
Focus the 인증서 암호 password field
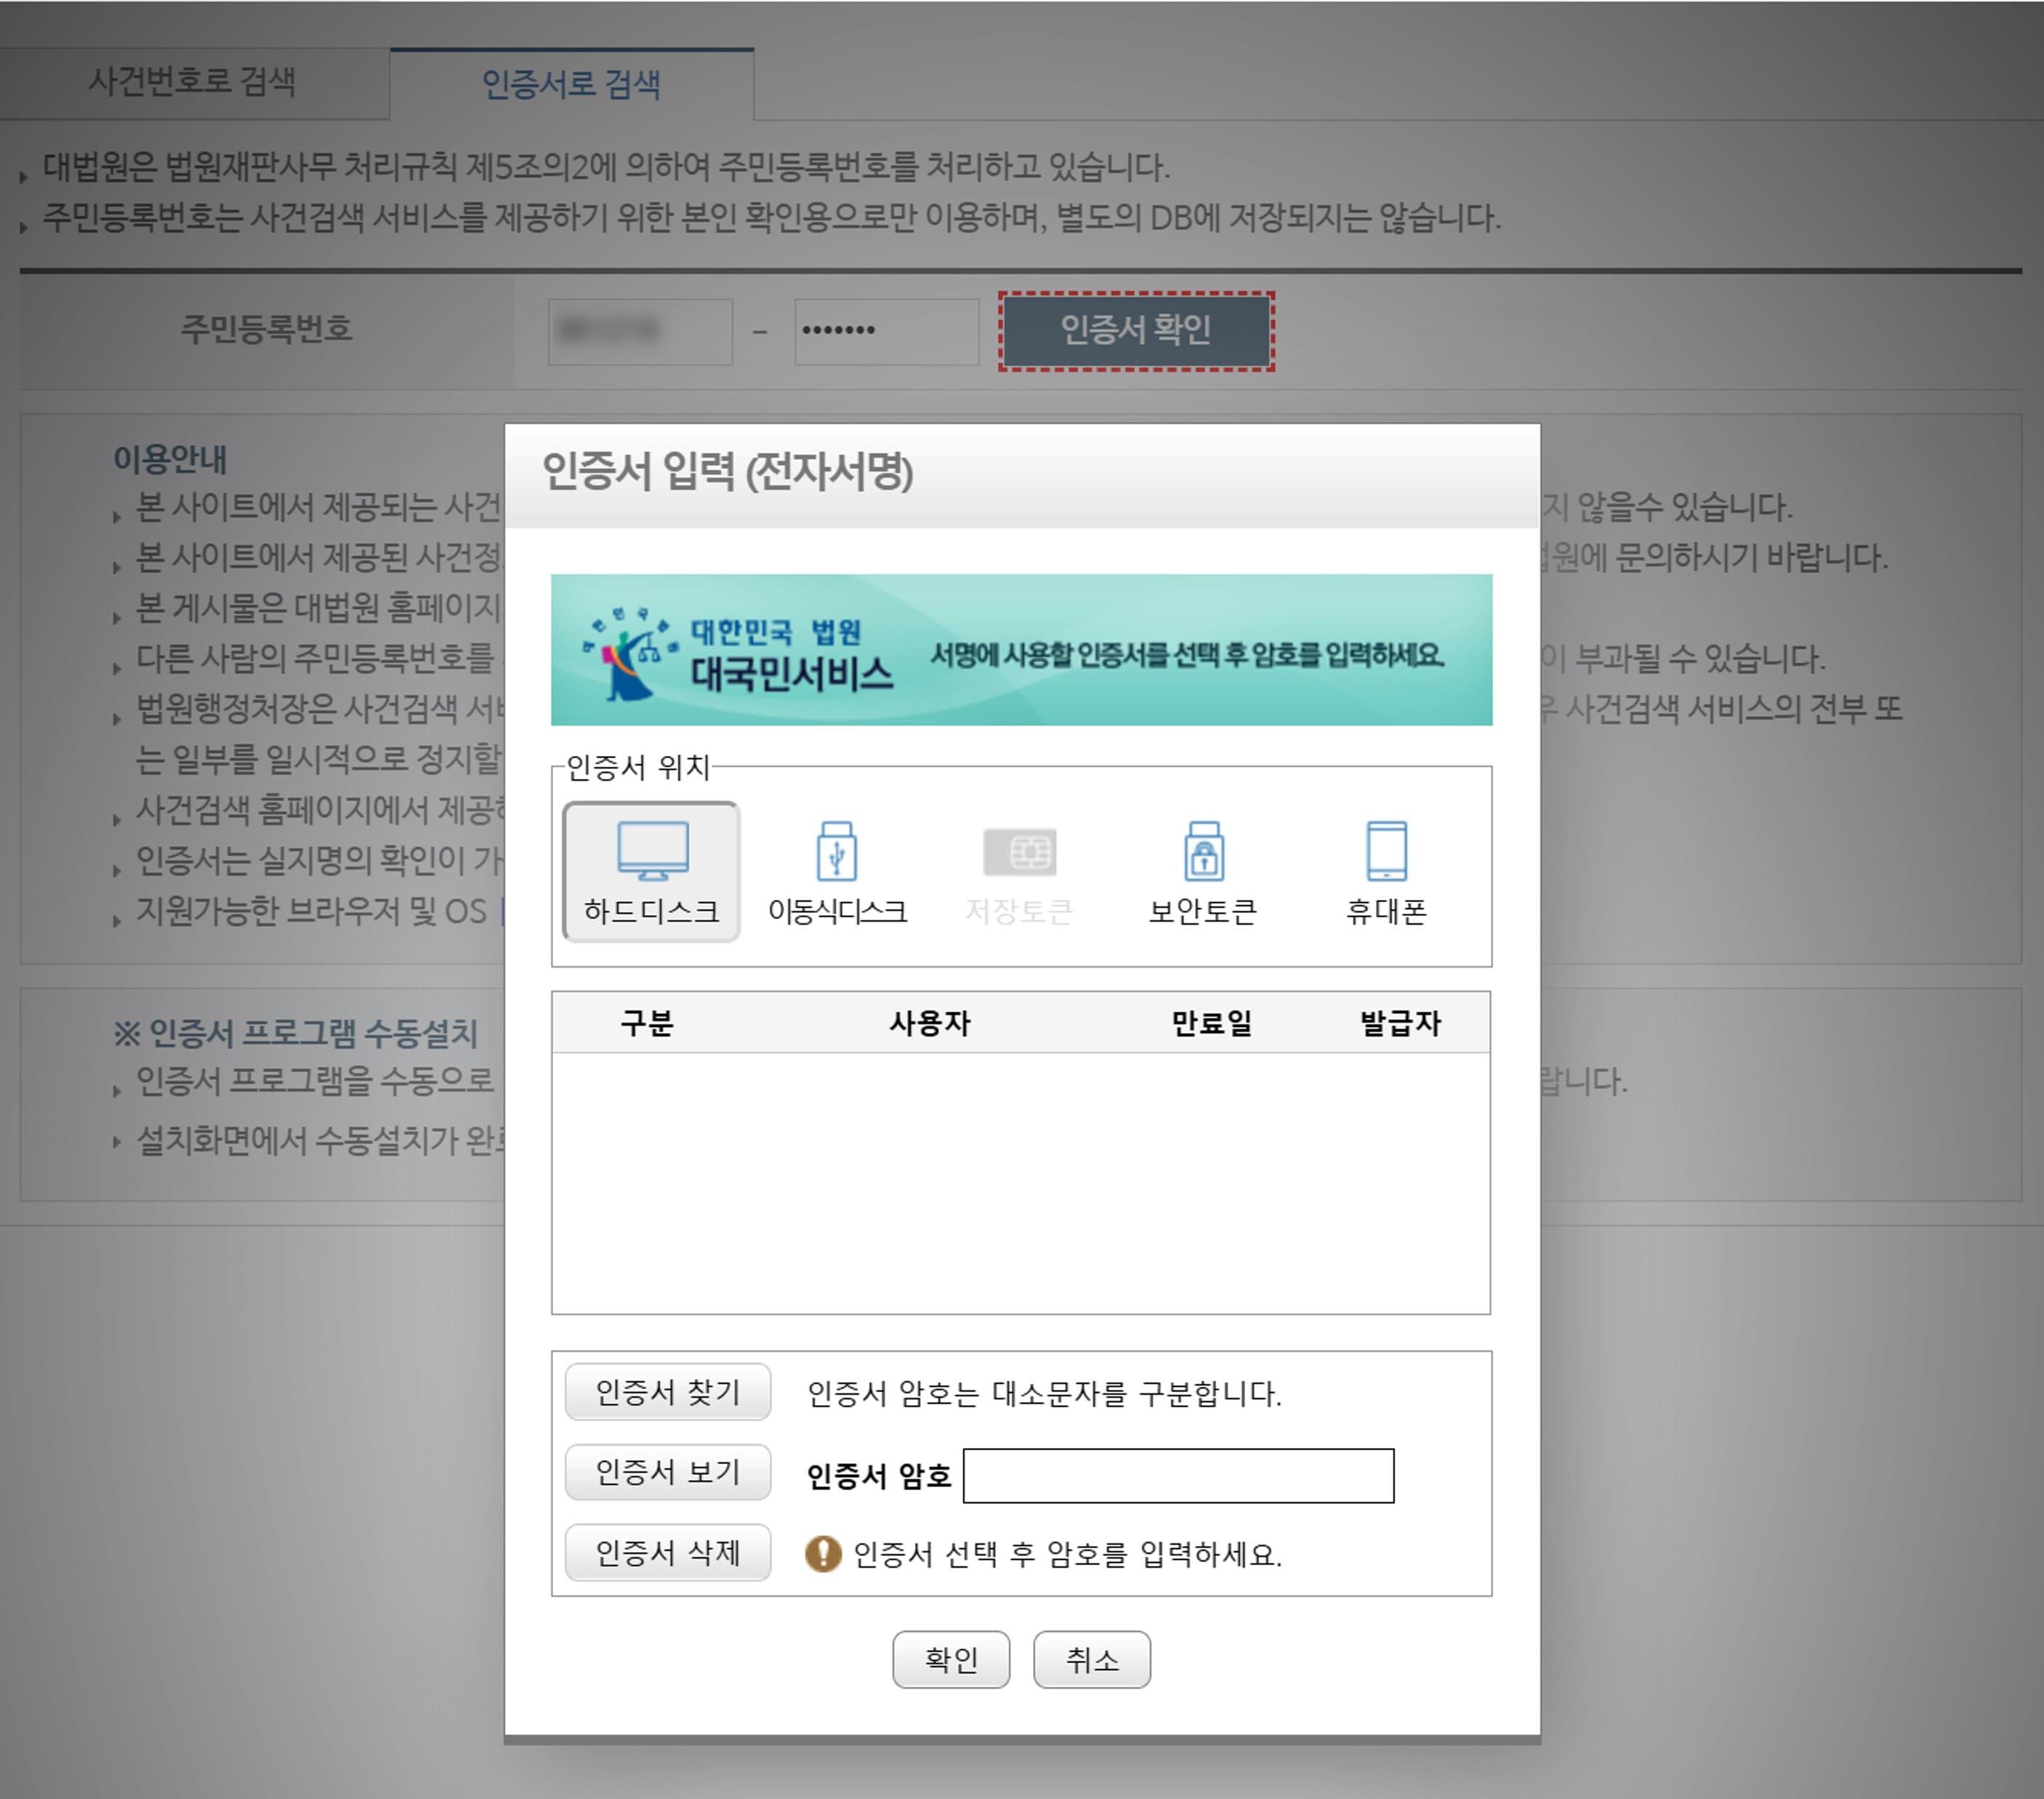[x=1178, y=1476]
